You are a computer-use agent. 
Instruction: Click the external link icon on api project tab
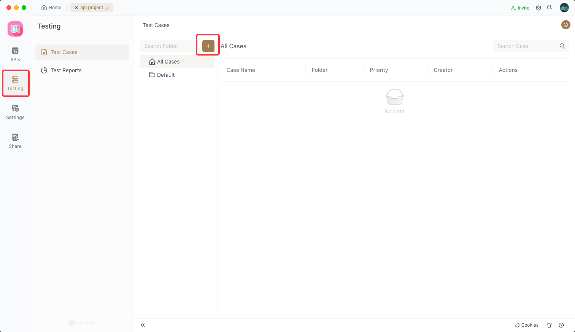[x=107, y=8]
